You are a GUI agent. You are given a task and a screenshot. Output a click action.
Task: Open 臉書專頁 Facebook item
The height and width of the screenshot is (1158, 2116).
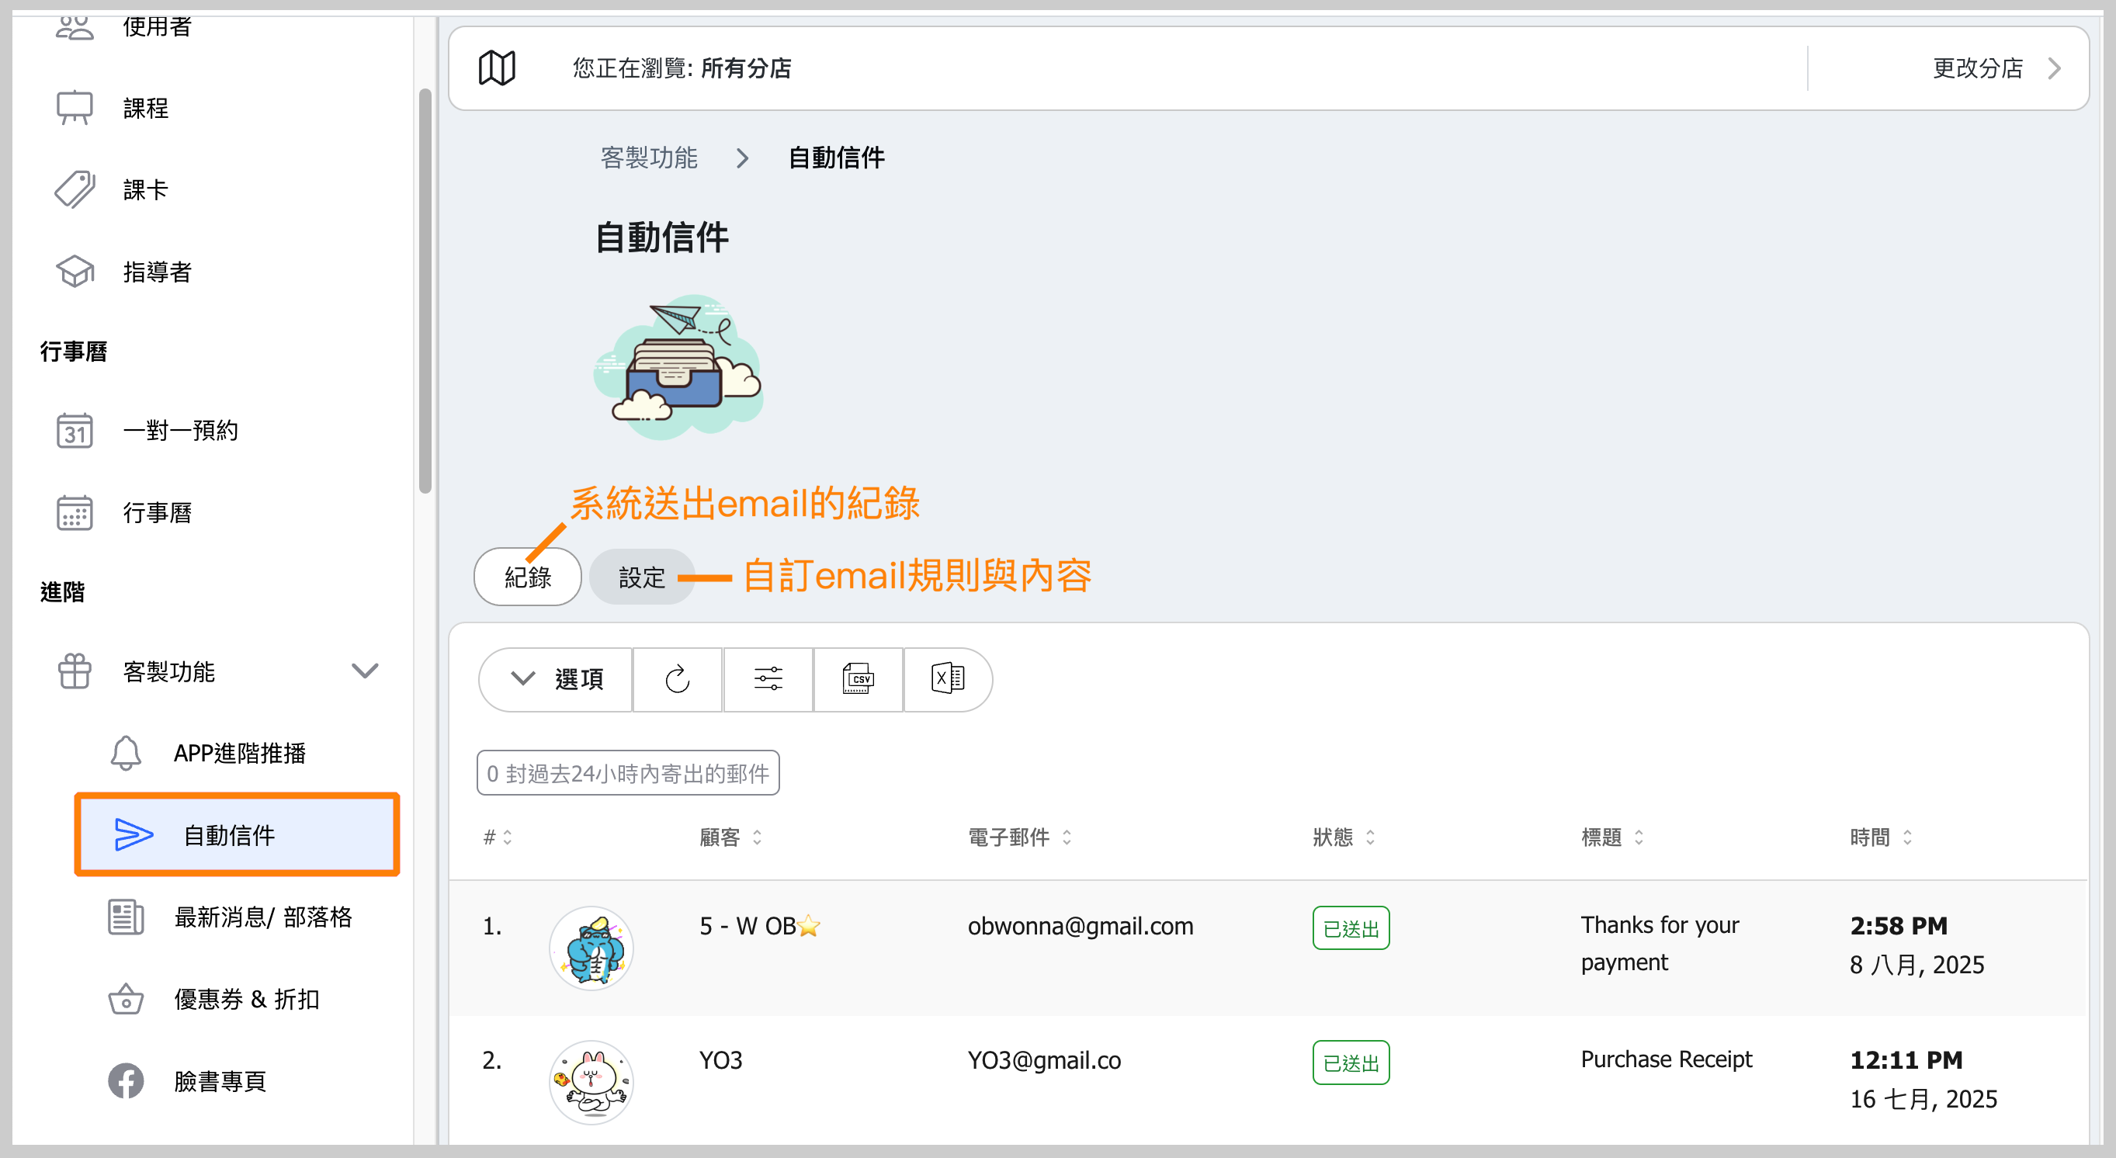220,1081
